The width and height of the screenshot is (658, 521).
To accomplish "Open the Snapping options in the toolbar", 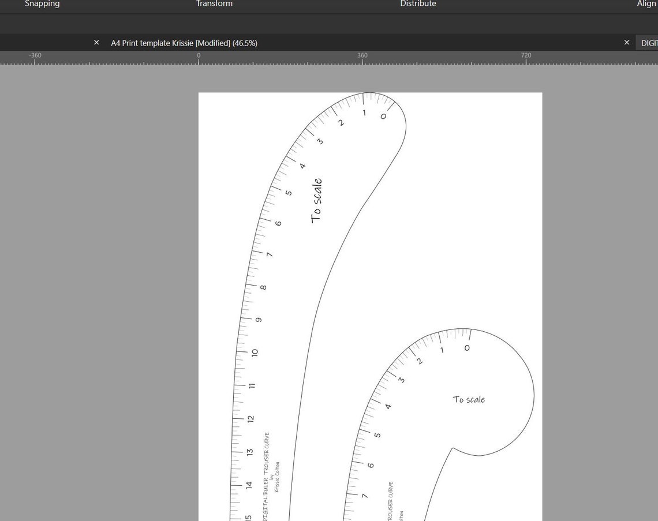I will pos(42,4).
